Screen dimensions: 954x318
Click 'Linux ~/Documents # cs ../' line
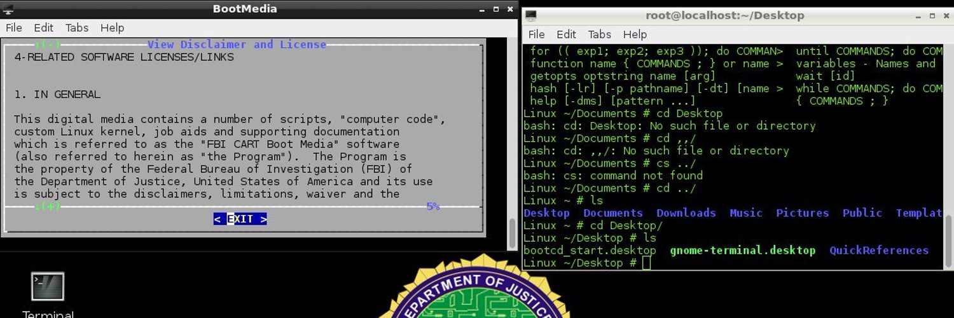pyautogui.click(x=610, y=163)
